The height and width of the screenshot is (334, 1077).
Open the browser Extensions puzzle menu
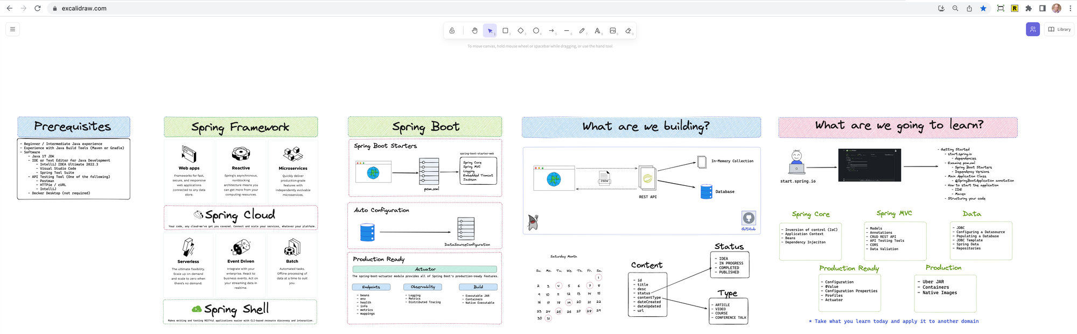[1029, 8]
